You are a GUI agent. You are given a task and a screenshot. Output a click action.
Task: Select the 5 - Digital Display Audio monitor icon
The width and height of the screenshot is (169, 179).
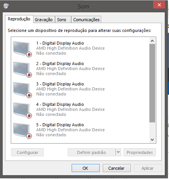click(x=22, y=130)
